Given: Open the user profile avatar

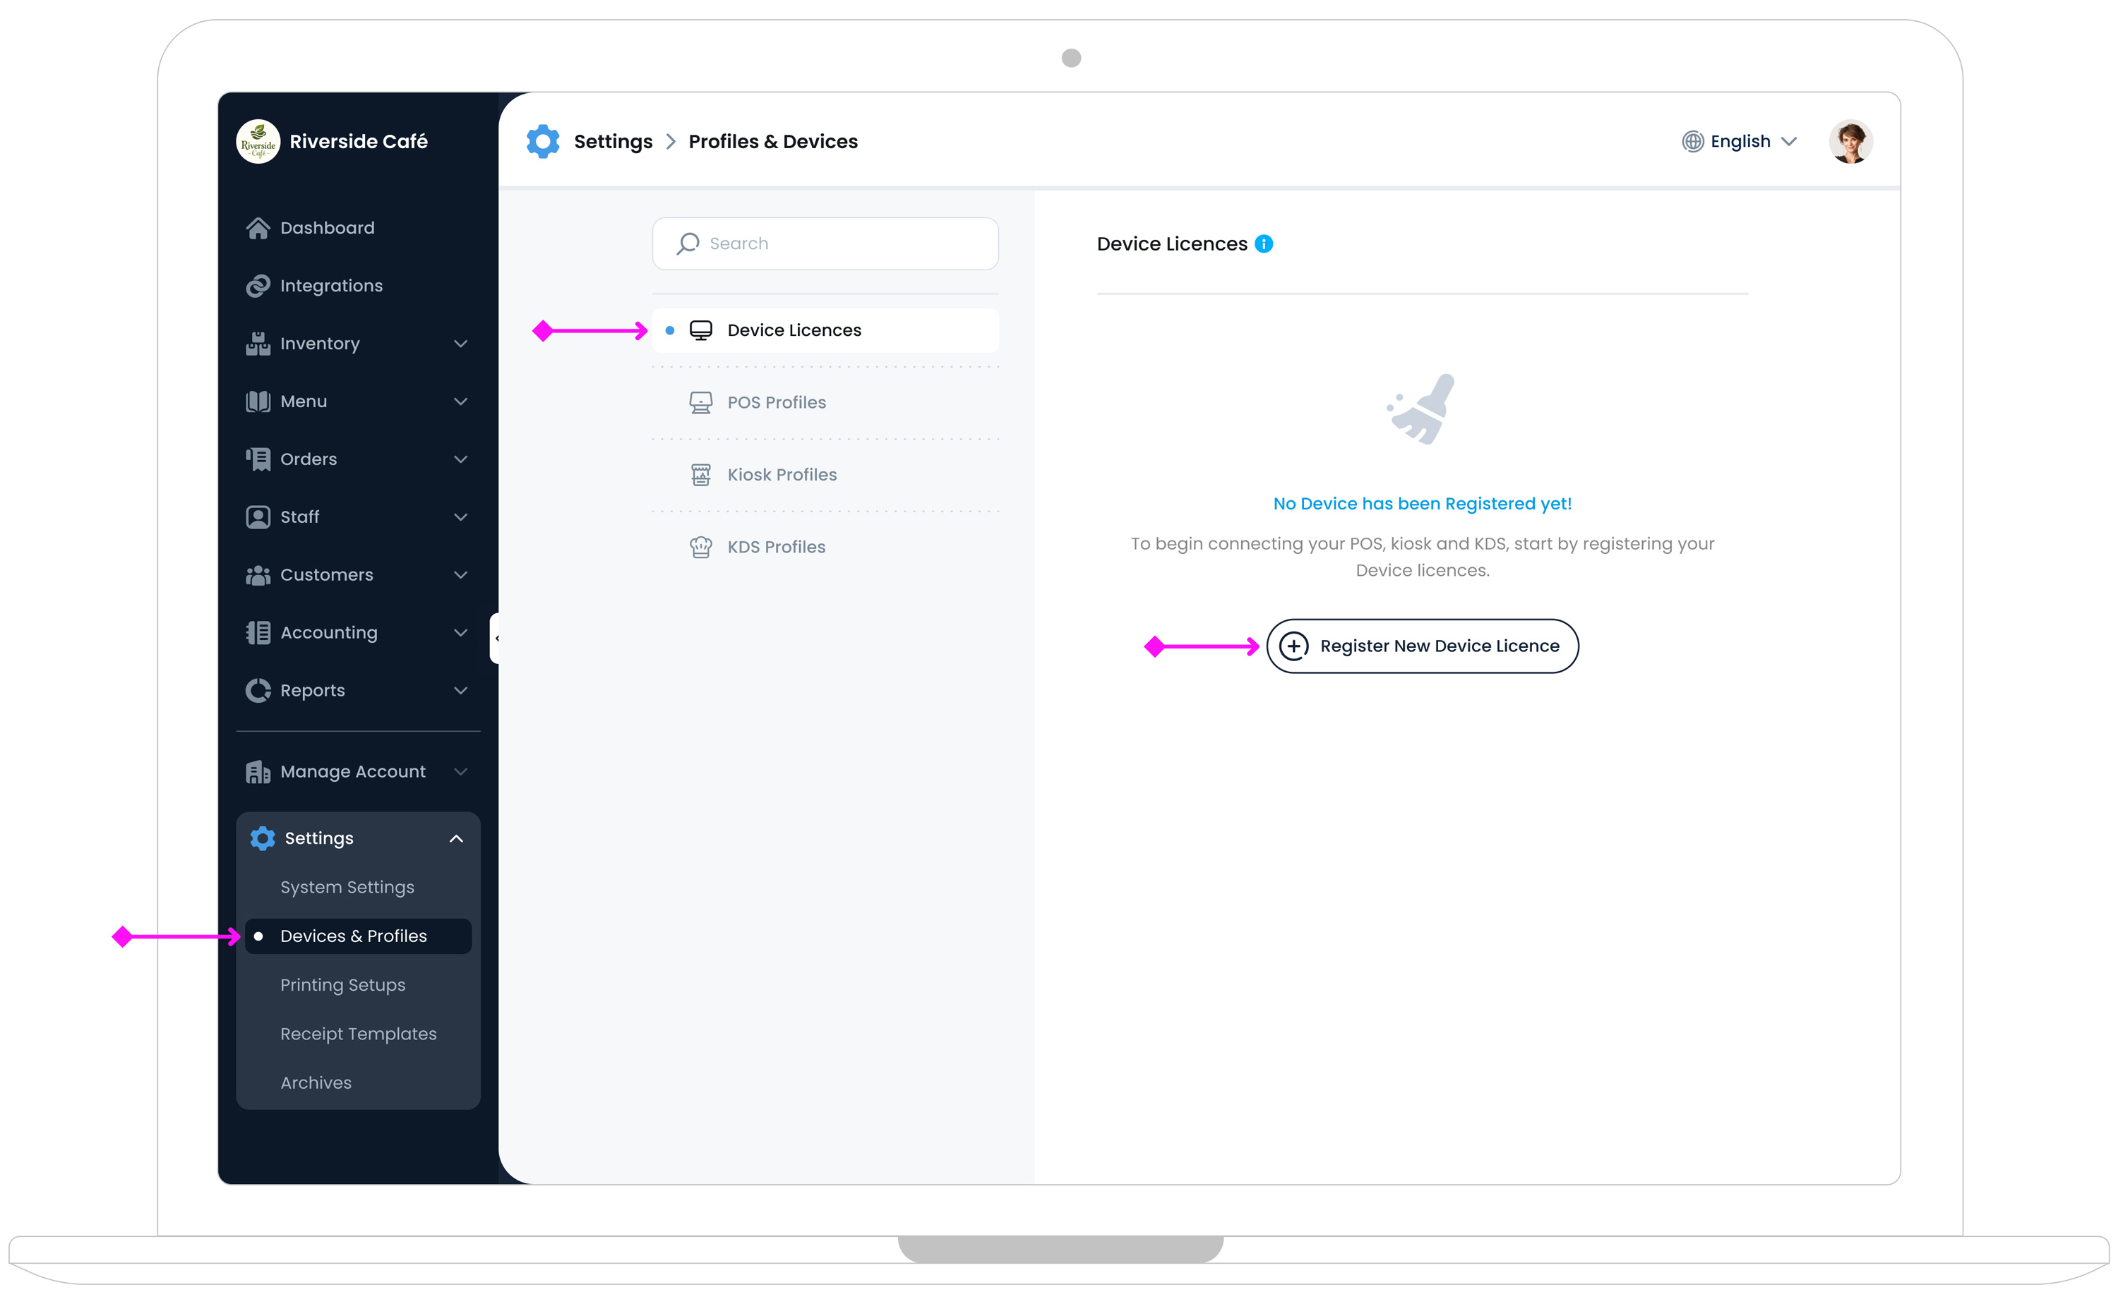Looking at the screenshot, I should coord(1850,141).
